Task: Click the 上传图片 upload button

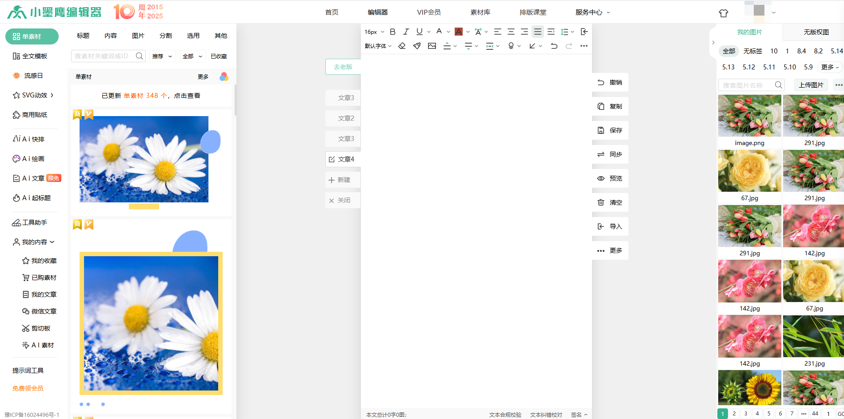Action: coord(811,85)
